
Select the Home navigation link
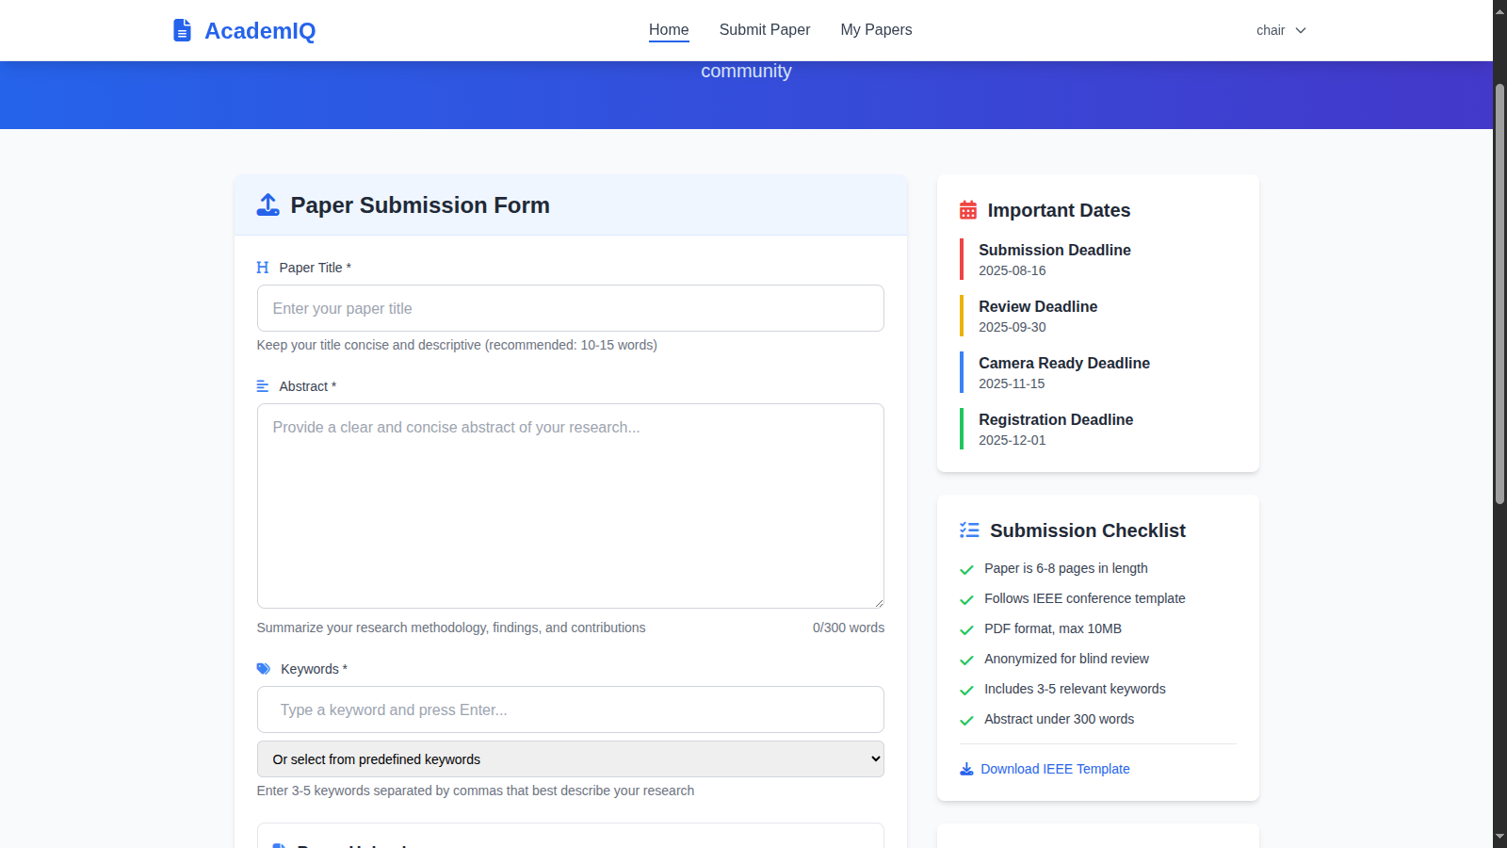669,29
